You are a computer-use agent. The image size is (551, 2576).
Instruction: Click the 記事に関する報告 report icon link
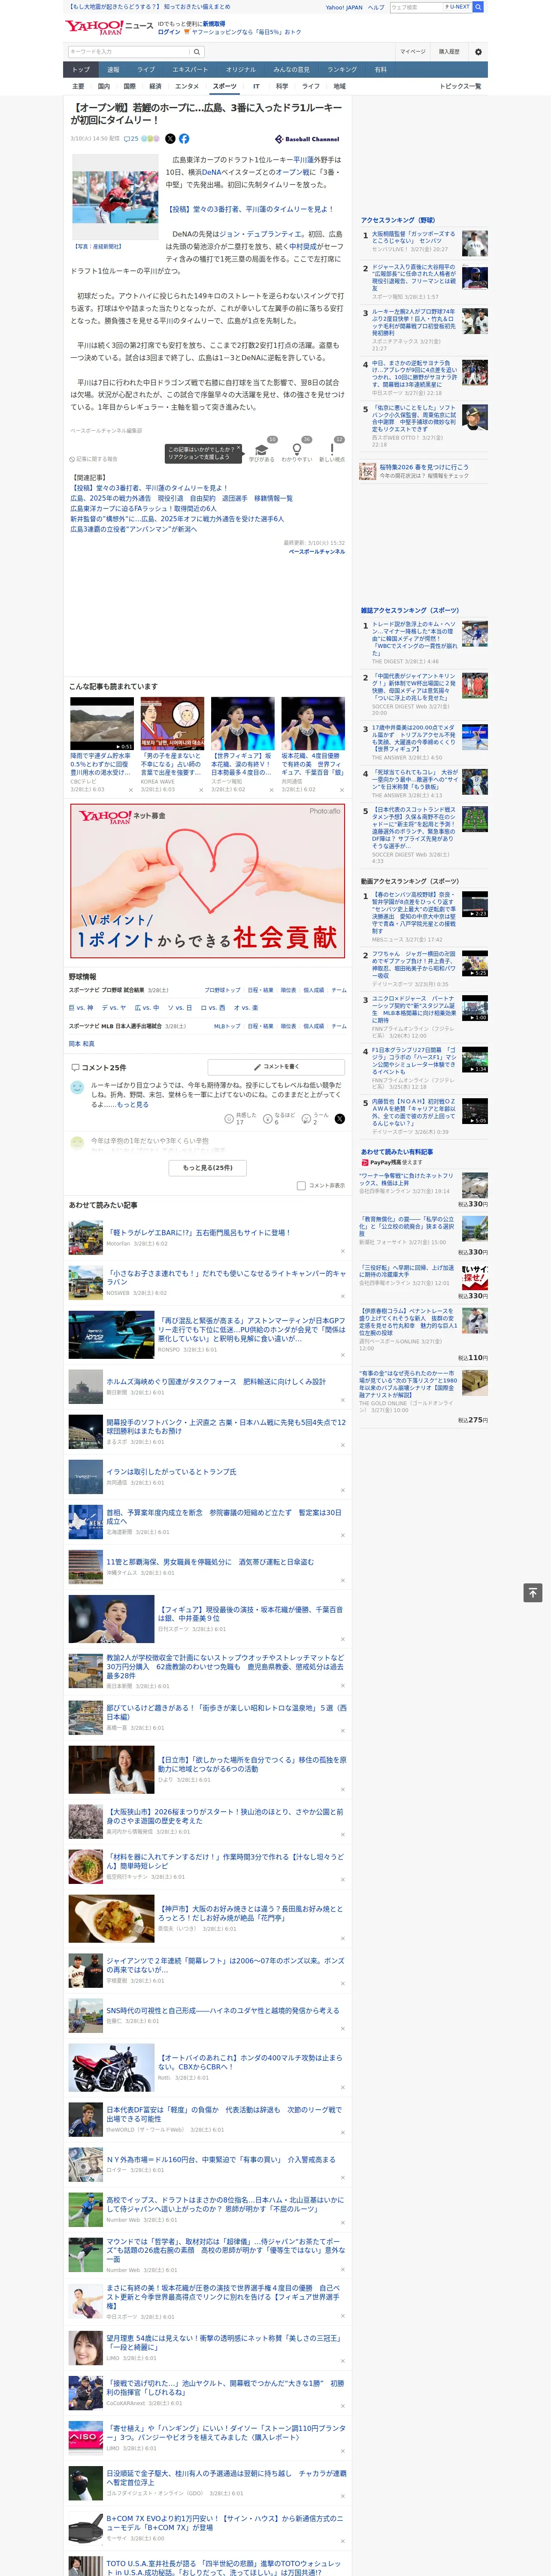[x=94, y=459]
